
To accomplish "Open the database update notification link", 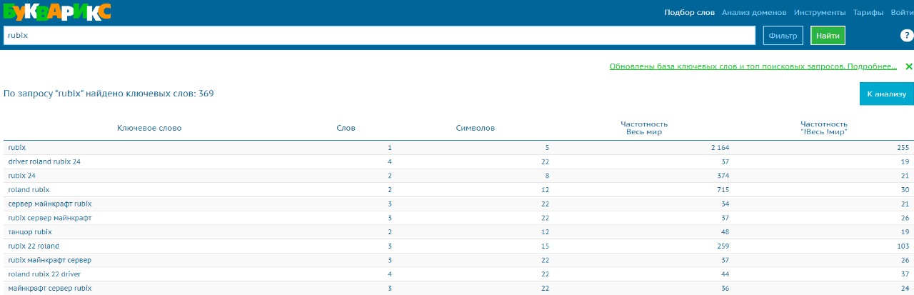I will point(753,66).
